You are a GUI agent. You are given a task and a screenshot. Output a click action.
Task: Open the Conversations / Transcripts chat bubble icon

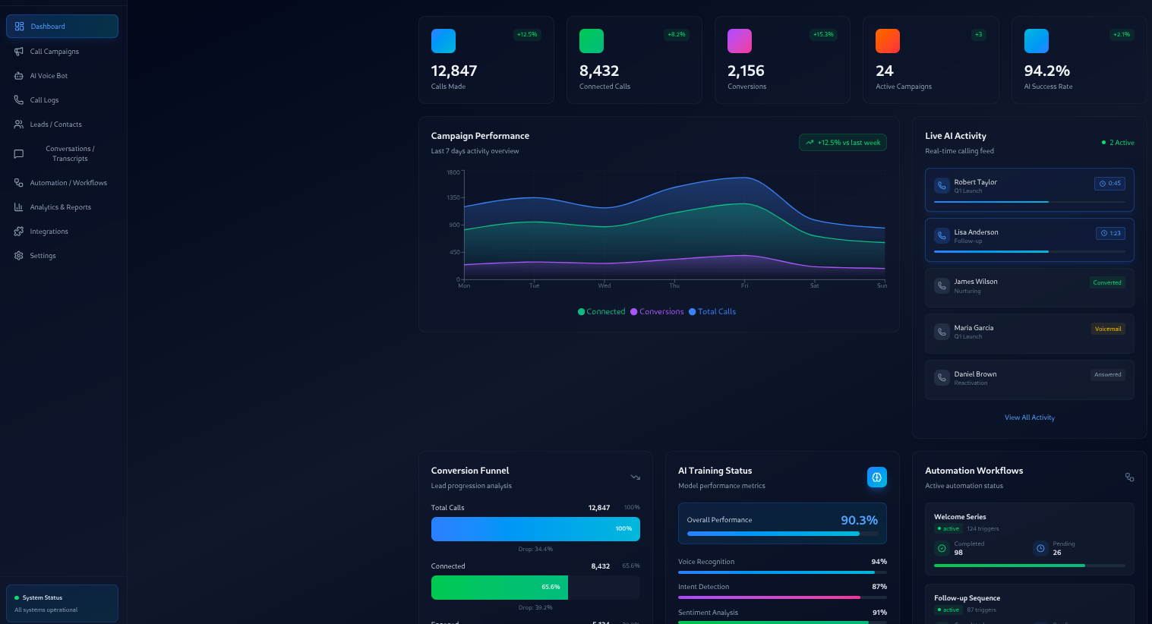coord(19,154)
